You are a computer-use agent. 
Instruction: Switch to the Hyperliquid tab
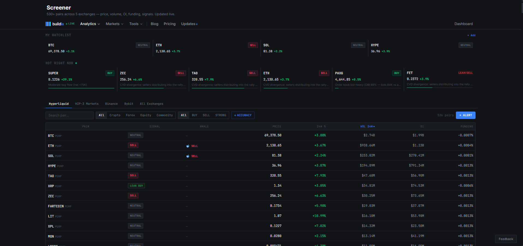[59, 104]
